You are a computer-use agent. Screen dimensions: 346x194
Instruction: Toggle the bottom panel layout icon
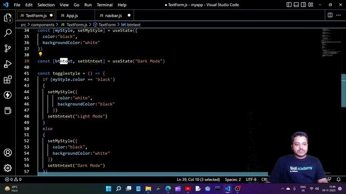[296, 5]
